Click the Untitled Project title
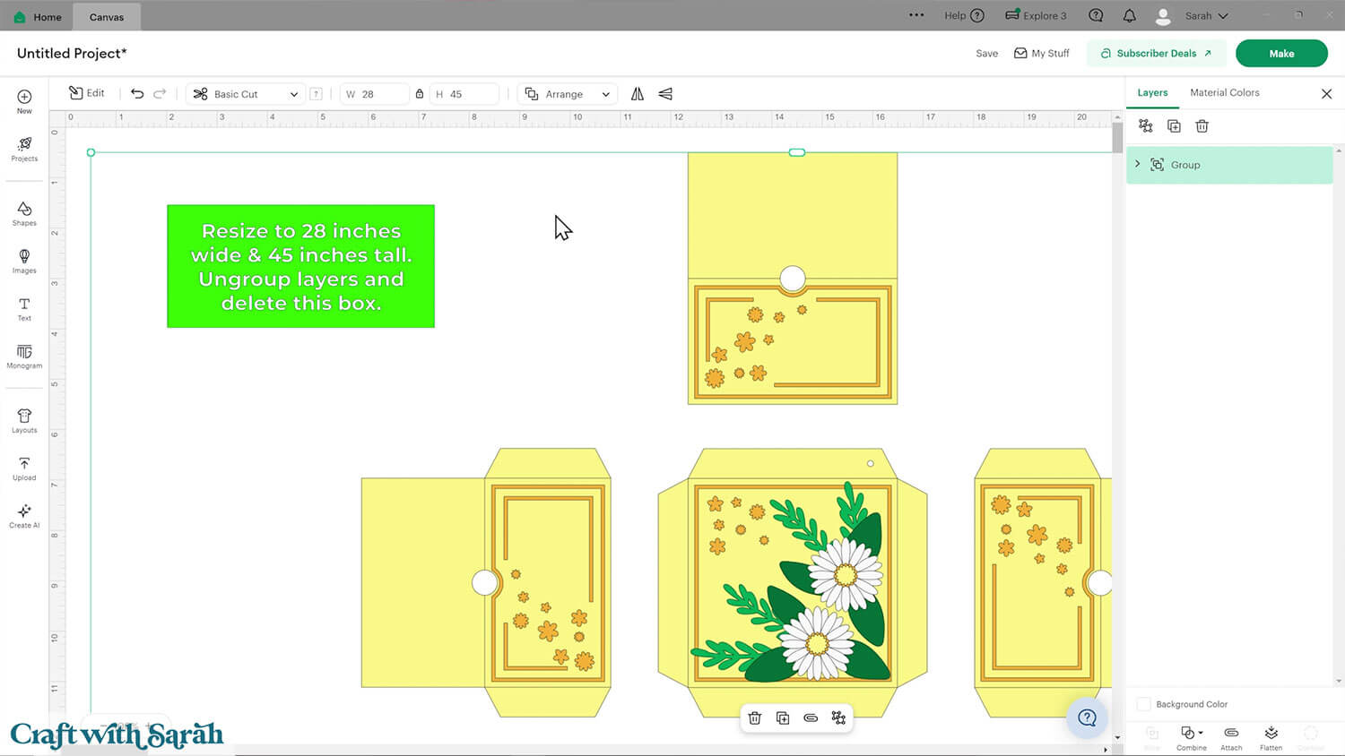This screenshot has height=756, width=1345. [72, 54]
